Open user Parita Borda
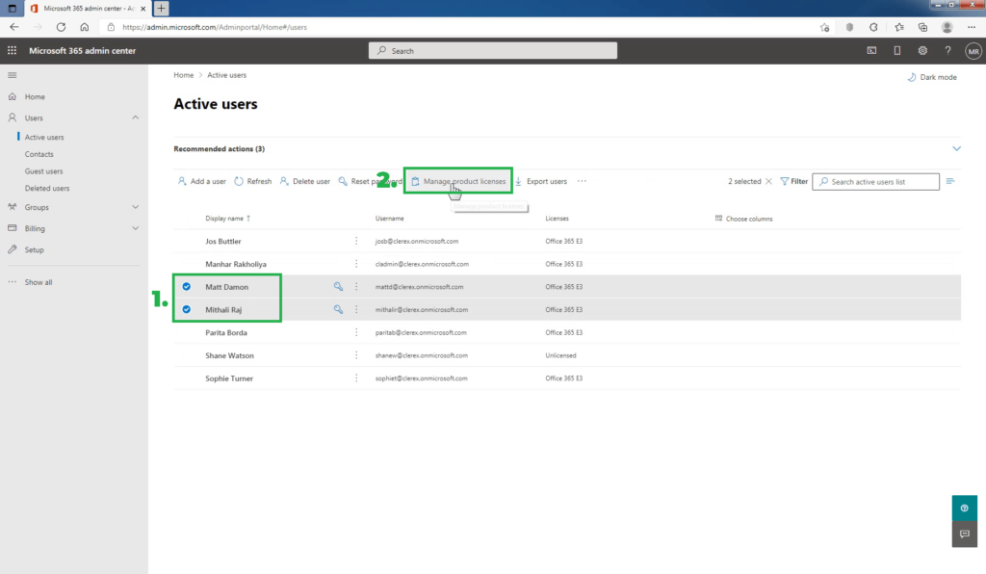This screenshot has width=986, height=574. (226, 332)
